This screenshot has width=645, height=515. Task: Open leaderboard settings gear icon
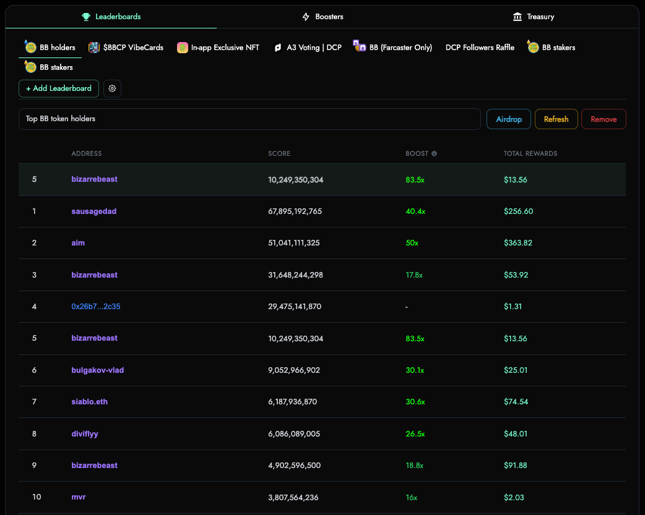click(x=112, y=88)
